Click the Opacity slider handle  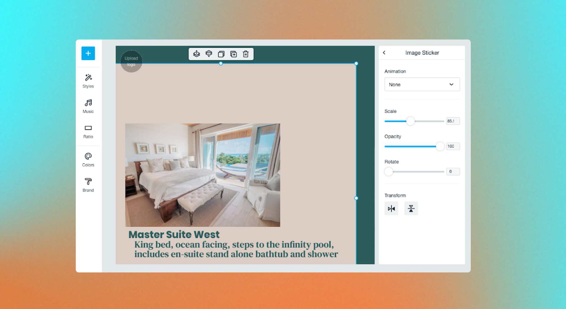440,146
